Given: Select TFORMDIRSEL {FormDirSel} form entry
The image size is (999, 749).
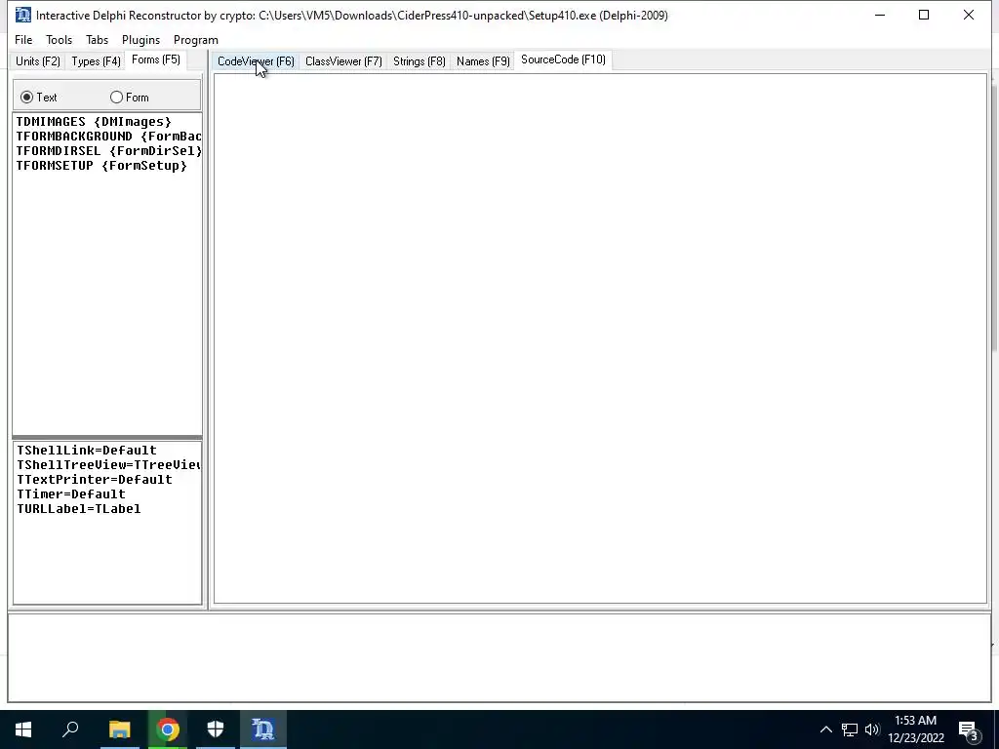Looking at the screenshot, I should (x=108, y=151).
